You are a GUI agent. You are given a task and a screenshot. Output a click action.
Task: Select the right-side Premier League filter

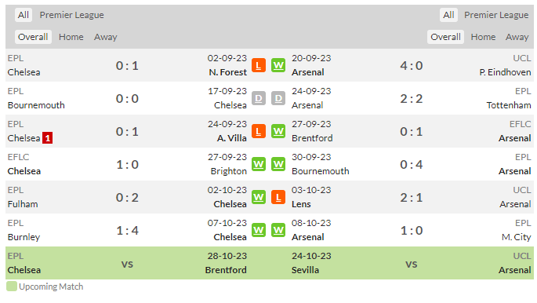(496, 15)
